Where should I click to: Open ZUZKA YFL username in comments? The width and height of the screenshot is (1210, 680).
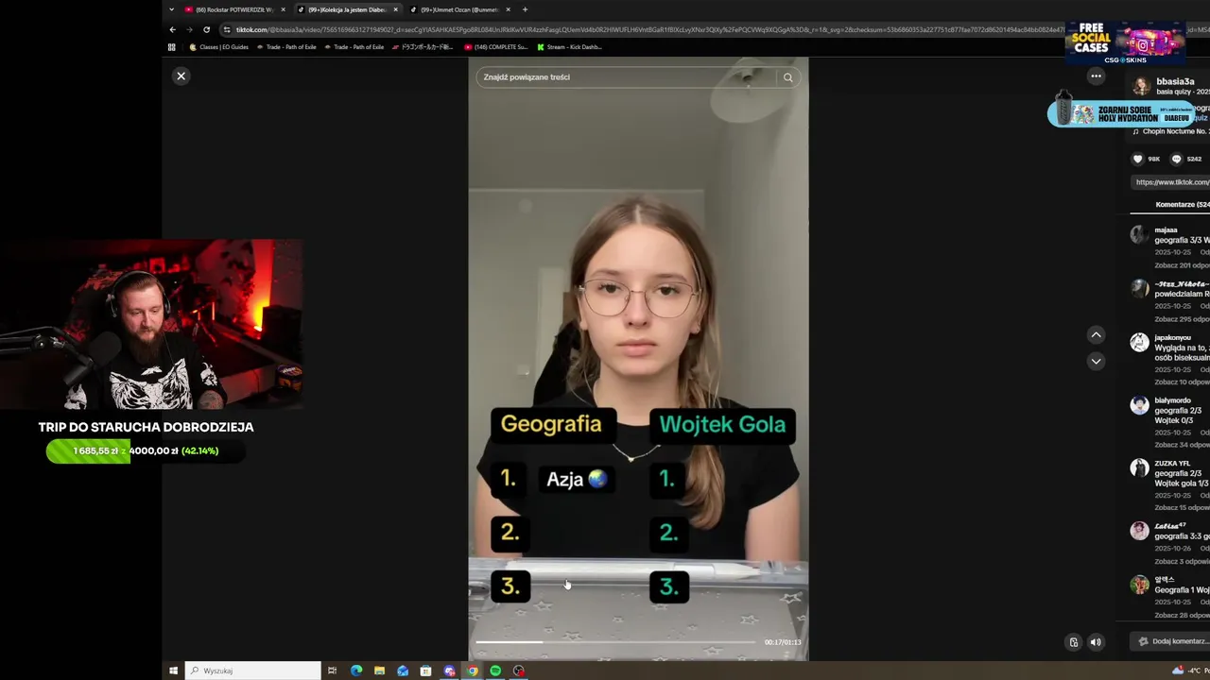click(1172, 464)
